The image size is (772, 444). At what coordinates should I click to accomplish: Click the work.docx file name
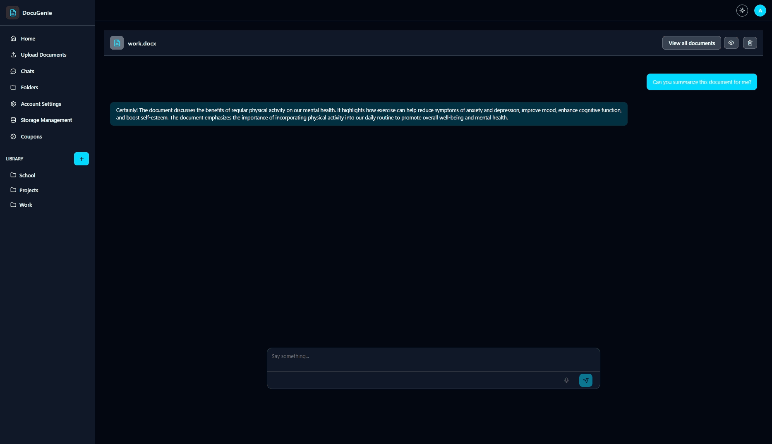pyautogui.click(x=142, y=43)
